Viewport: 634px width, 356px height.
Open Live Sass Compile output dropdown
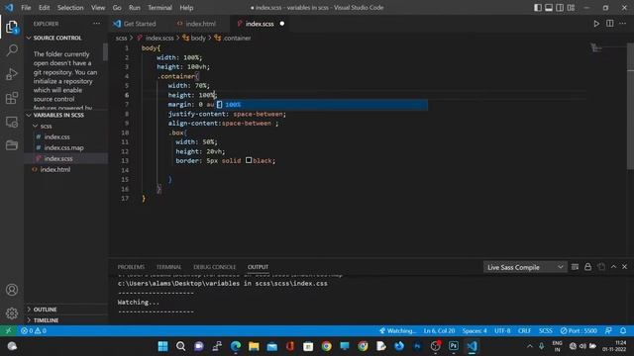(524, 267)
